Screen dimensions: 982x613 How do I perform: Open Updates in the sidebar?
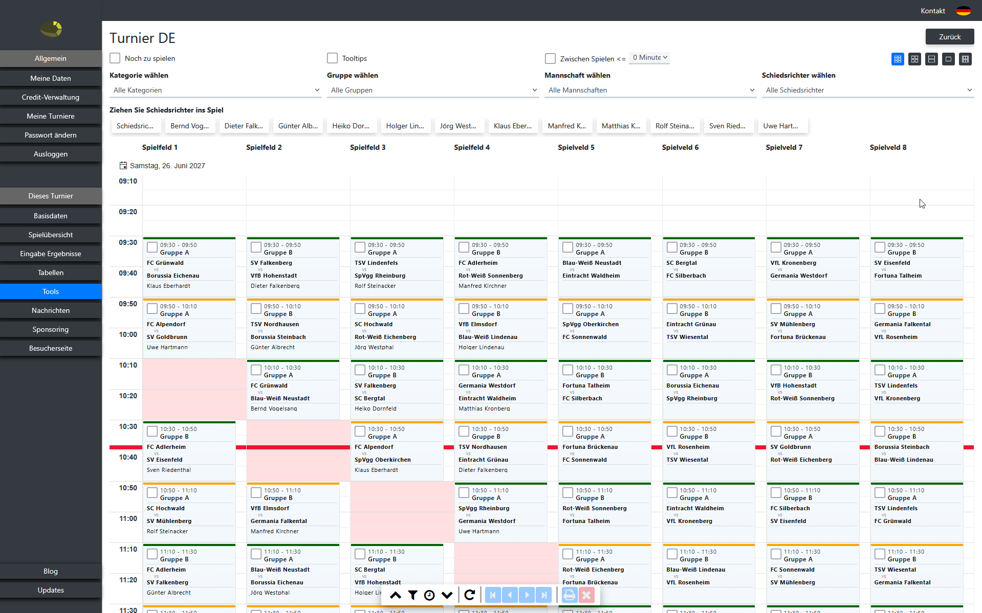point(51,590)
